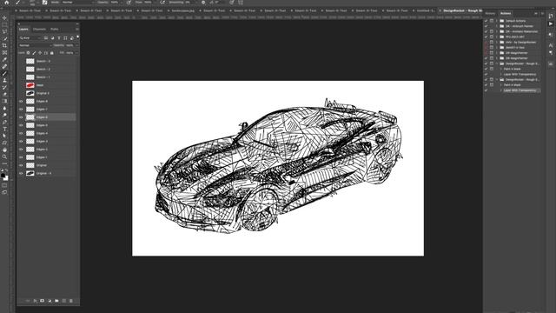Hide the Edges 7 layer

pos(21,110)
